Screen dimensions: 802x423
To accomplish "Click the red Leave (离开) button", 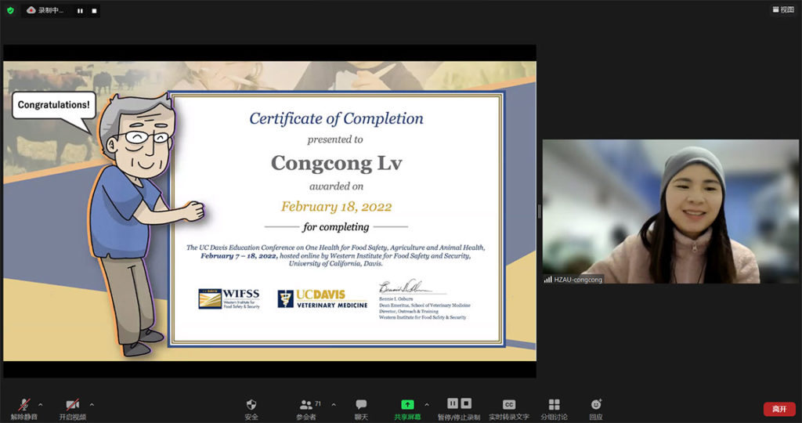I will pos(779,409).
